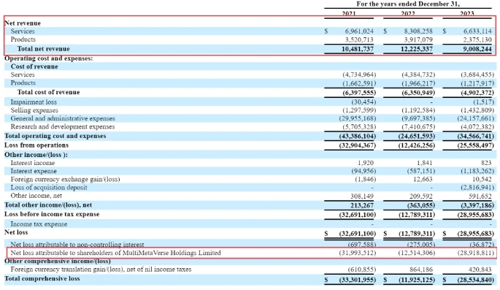Select the Impairment loss row label
The height and width of the screenshot is (290, 500).
(x=34, y=102)
